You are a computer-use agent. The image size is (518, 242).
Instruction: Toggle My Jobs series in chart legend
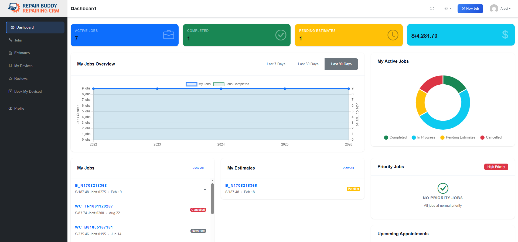point(198,84)
